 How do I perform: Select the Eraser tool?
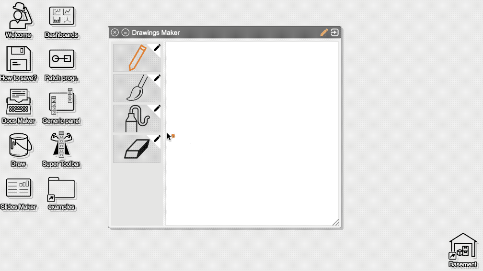[x=137, y=149]
